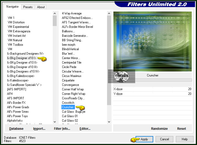Open Filter Info...
Image resolution: width=197 pixels, height=145 pixels.
[62, 129]
